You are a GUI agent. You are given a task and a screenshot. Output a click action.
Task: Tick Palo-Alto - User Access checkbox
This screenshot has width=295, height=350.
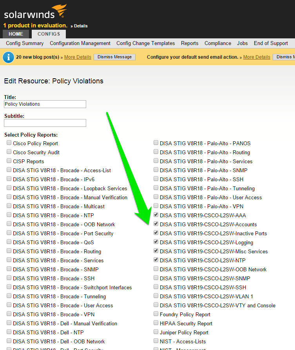pos(156,197)
